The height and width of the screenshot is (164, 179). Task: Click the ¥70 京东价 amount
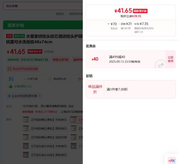pos(113,24)
